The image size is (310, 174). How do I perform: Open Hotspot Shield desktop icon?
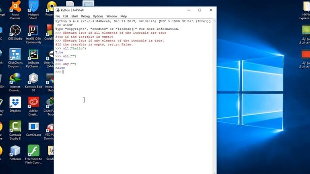33,10
